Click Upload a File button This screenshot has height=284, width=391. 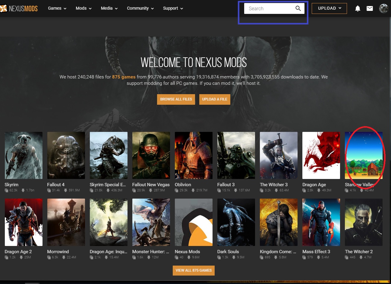pos(215,99)
